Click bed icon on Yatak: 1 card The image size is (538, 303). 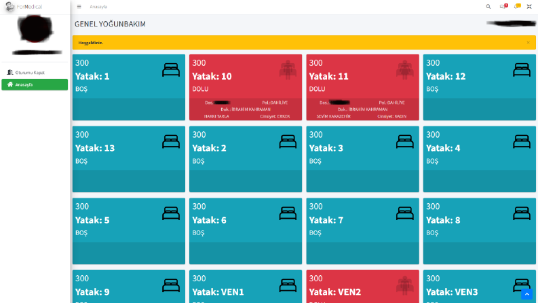tap(171, 70)
